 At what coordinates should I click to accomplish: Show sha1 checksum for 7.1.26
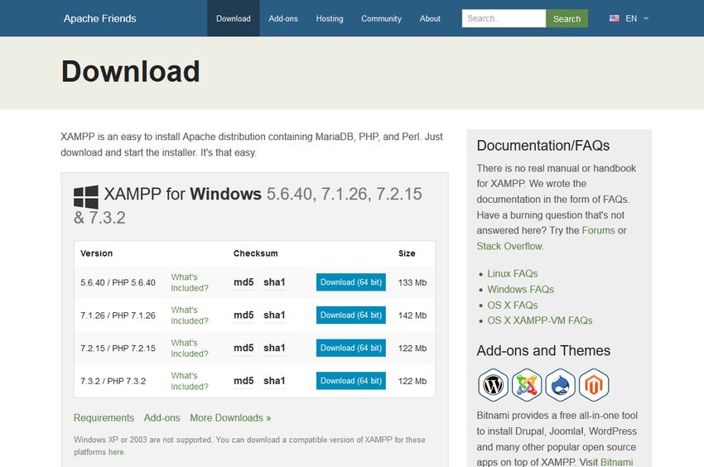point(274,315)
